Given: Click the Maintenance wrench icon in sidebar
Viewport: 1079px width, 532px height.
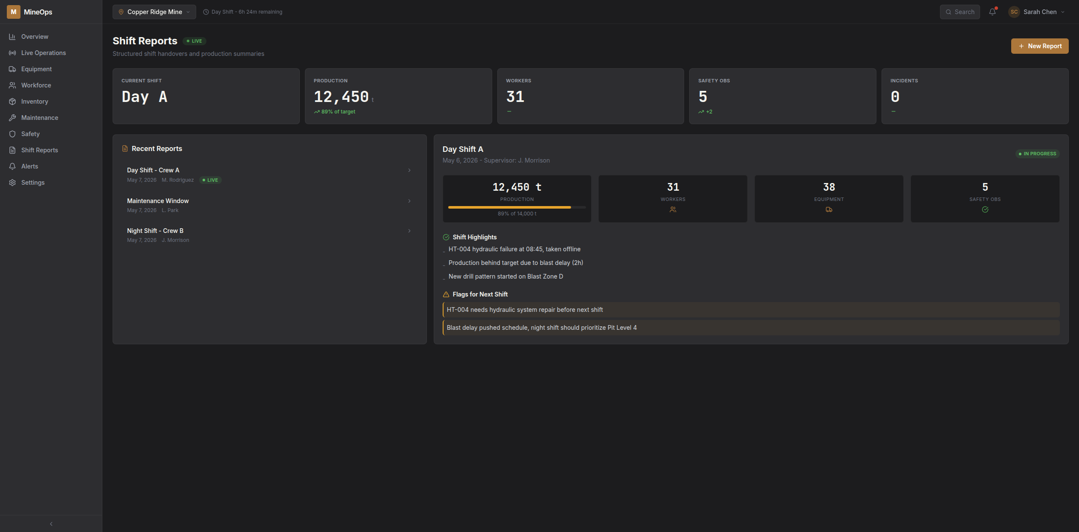Looking at the screenshot, I should pyautogui.click(x=12, y=118).
